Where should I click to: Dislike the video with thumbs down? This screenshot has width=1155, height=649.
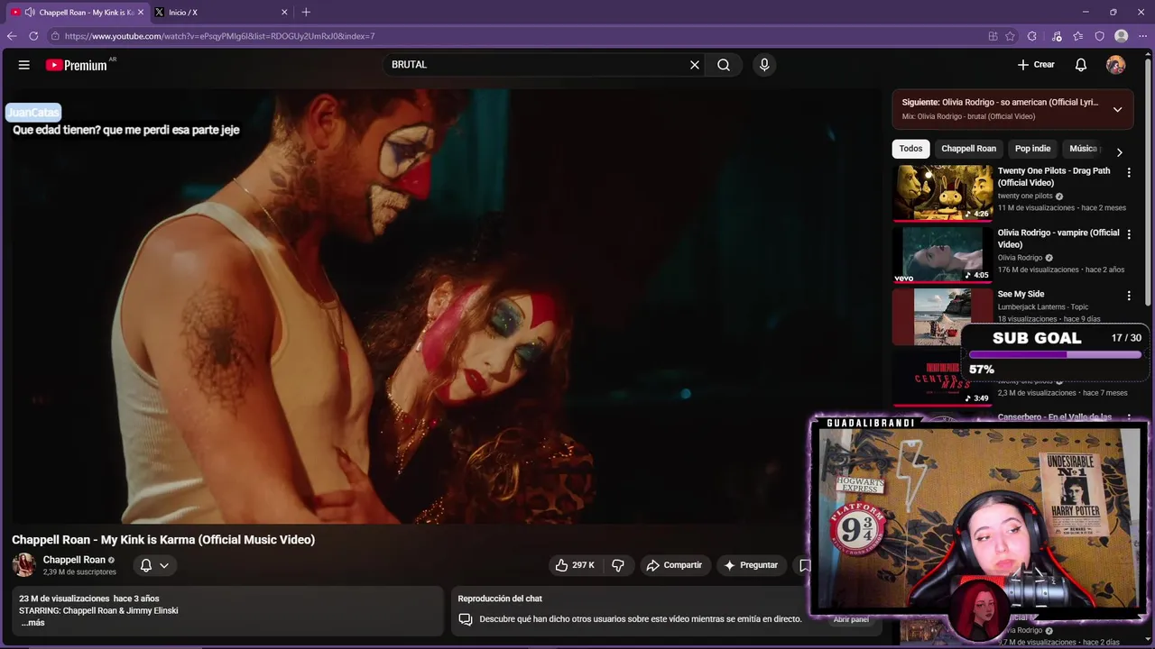618,565
